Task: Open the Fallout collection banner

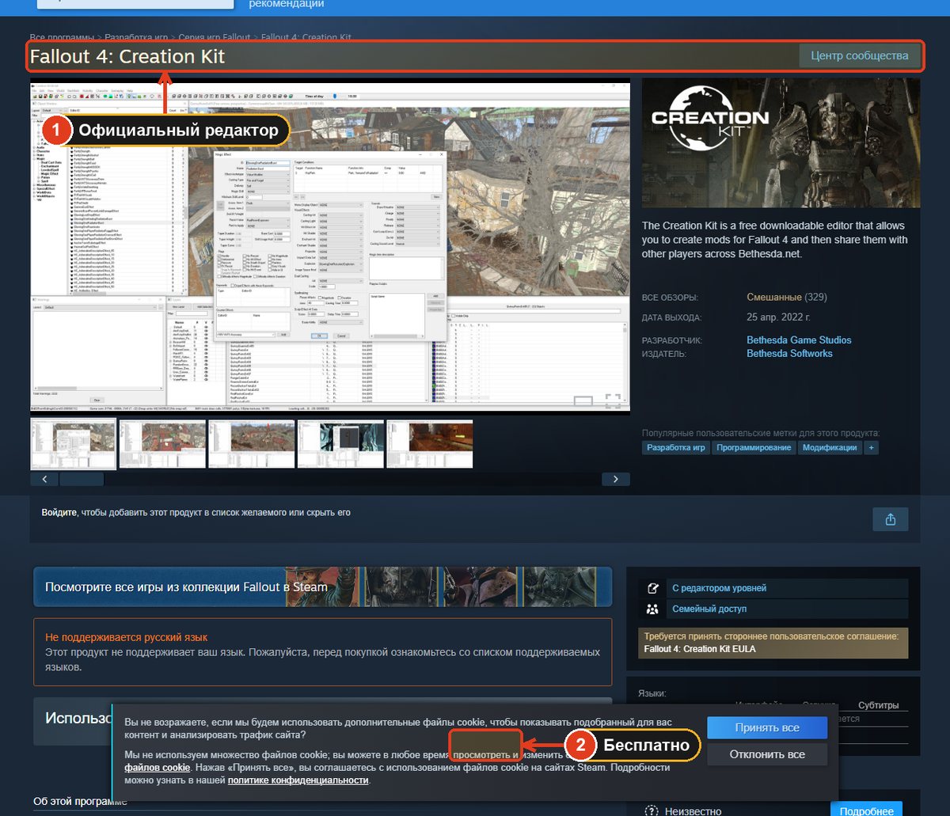Action: (x=323, y=586)
